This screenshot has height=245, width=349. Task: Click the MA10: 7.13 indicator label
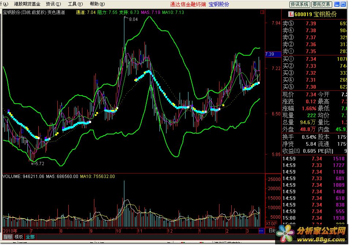(173, 12)
